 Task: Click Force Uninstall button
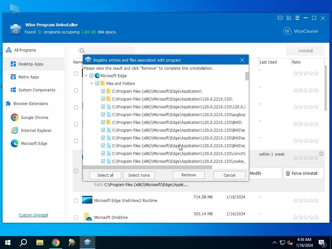pyautogui.click(x=303, y=173)
